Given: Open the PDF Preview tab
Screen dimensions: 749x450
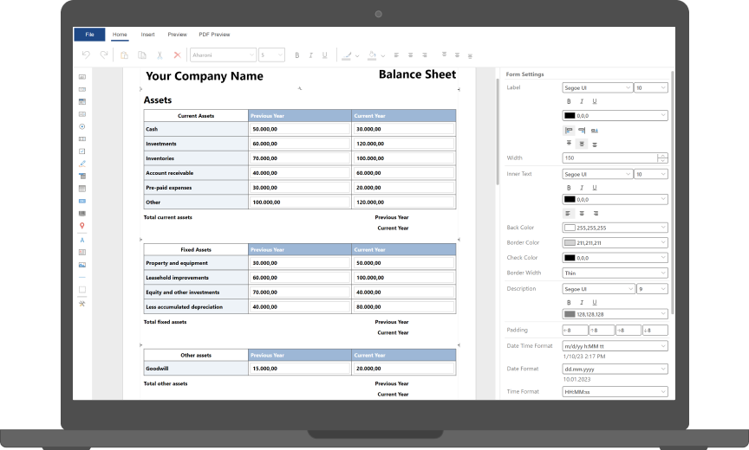Looking at the screenshot, I should (214, 35).
